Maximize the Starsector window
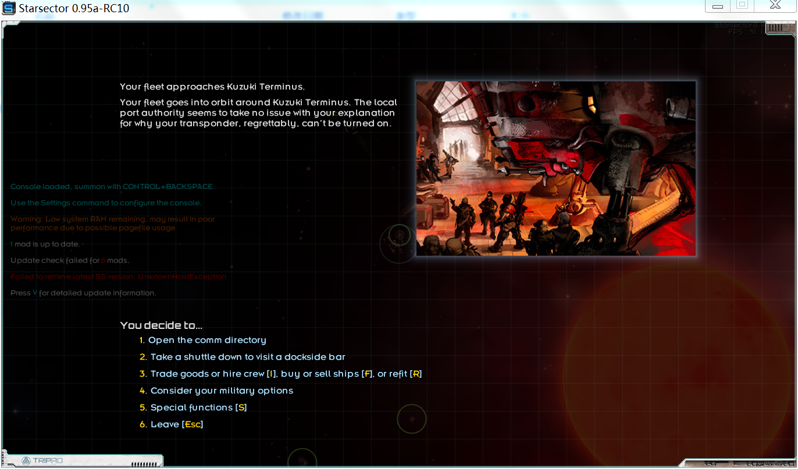 coord(742,5)
